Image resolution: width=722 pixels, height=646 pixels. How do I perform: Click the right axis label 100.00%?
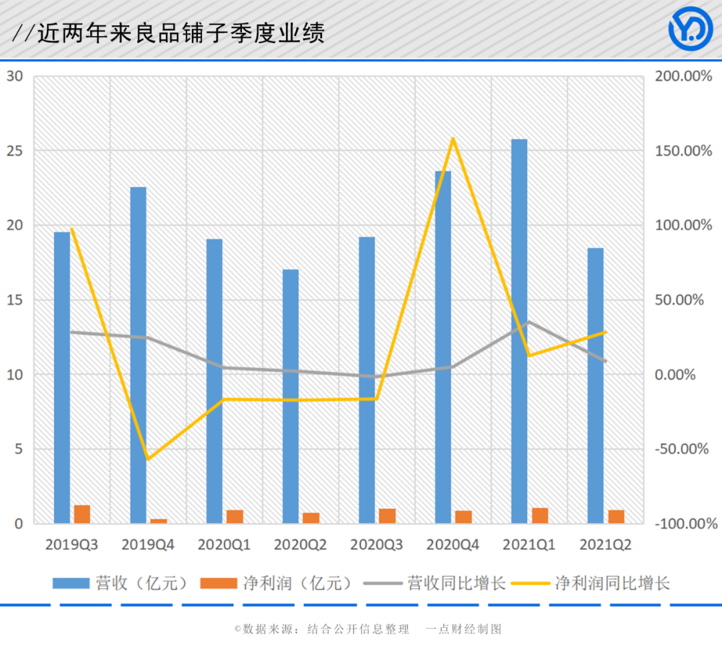point(683,225)
